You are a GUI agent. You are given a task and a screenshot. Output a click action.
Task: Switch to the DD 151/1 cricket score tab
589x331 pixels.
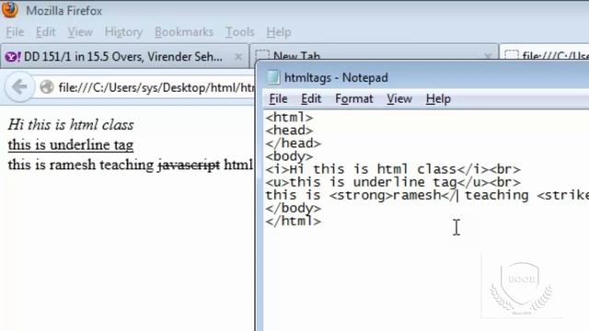[124, 57]
